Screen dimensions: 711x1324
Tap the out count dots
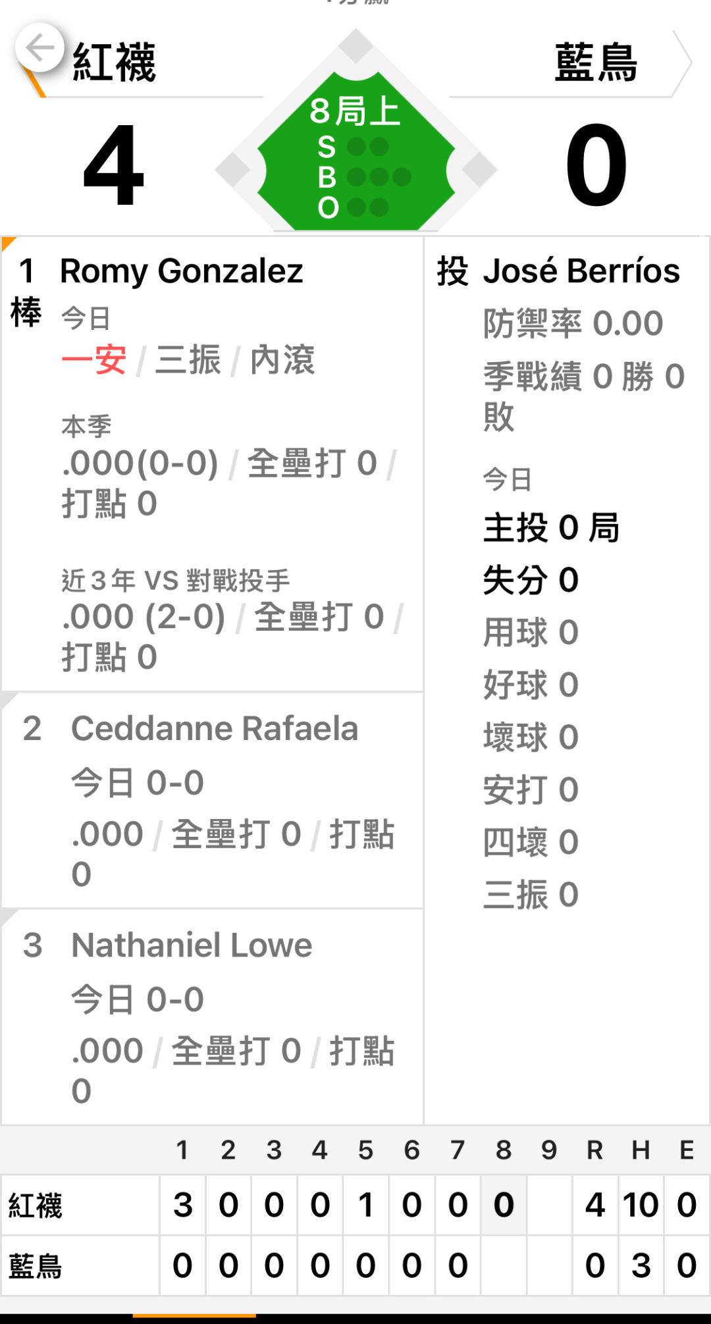point(368,207)
